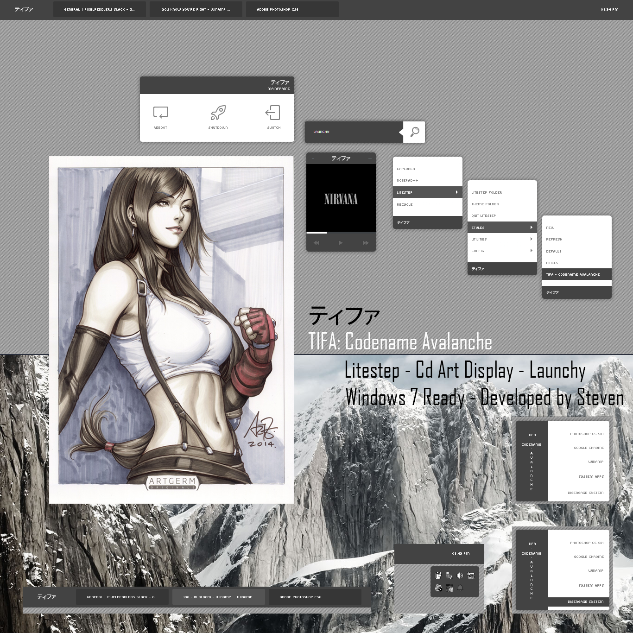Click the ティファ start button on top bar
This screenshot has height=633, width=633.
click(24, 9)
